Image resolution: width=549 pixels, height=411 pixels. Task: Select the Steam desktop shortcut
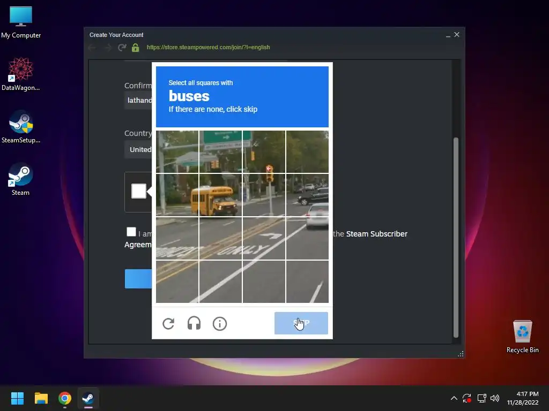click(x=21, y=179)
